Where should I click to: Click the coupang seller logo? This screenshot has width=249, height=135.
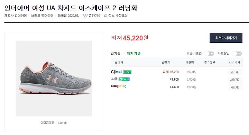(x=118, y=86)
